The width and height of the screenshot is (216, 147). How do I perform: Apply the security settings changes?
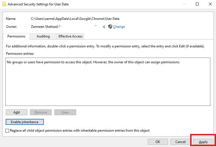(x=203, y=142)
